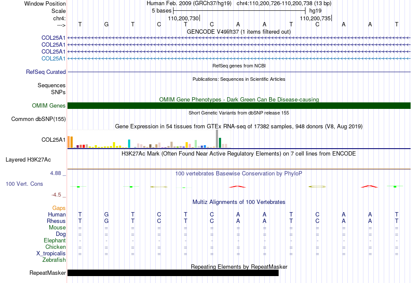Open the light-blue COL25A1 transcript label
The image size is (411, 283).
[54, 58]
